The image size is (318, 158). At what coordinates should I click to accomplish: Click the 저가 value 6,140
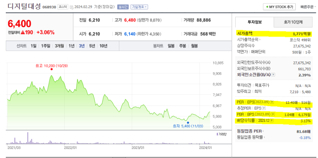pos(130,34)
